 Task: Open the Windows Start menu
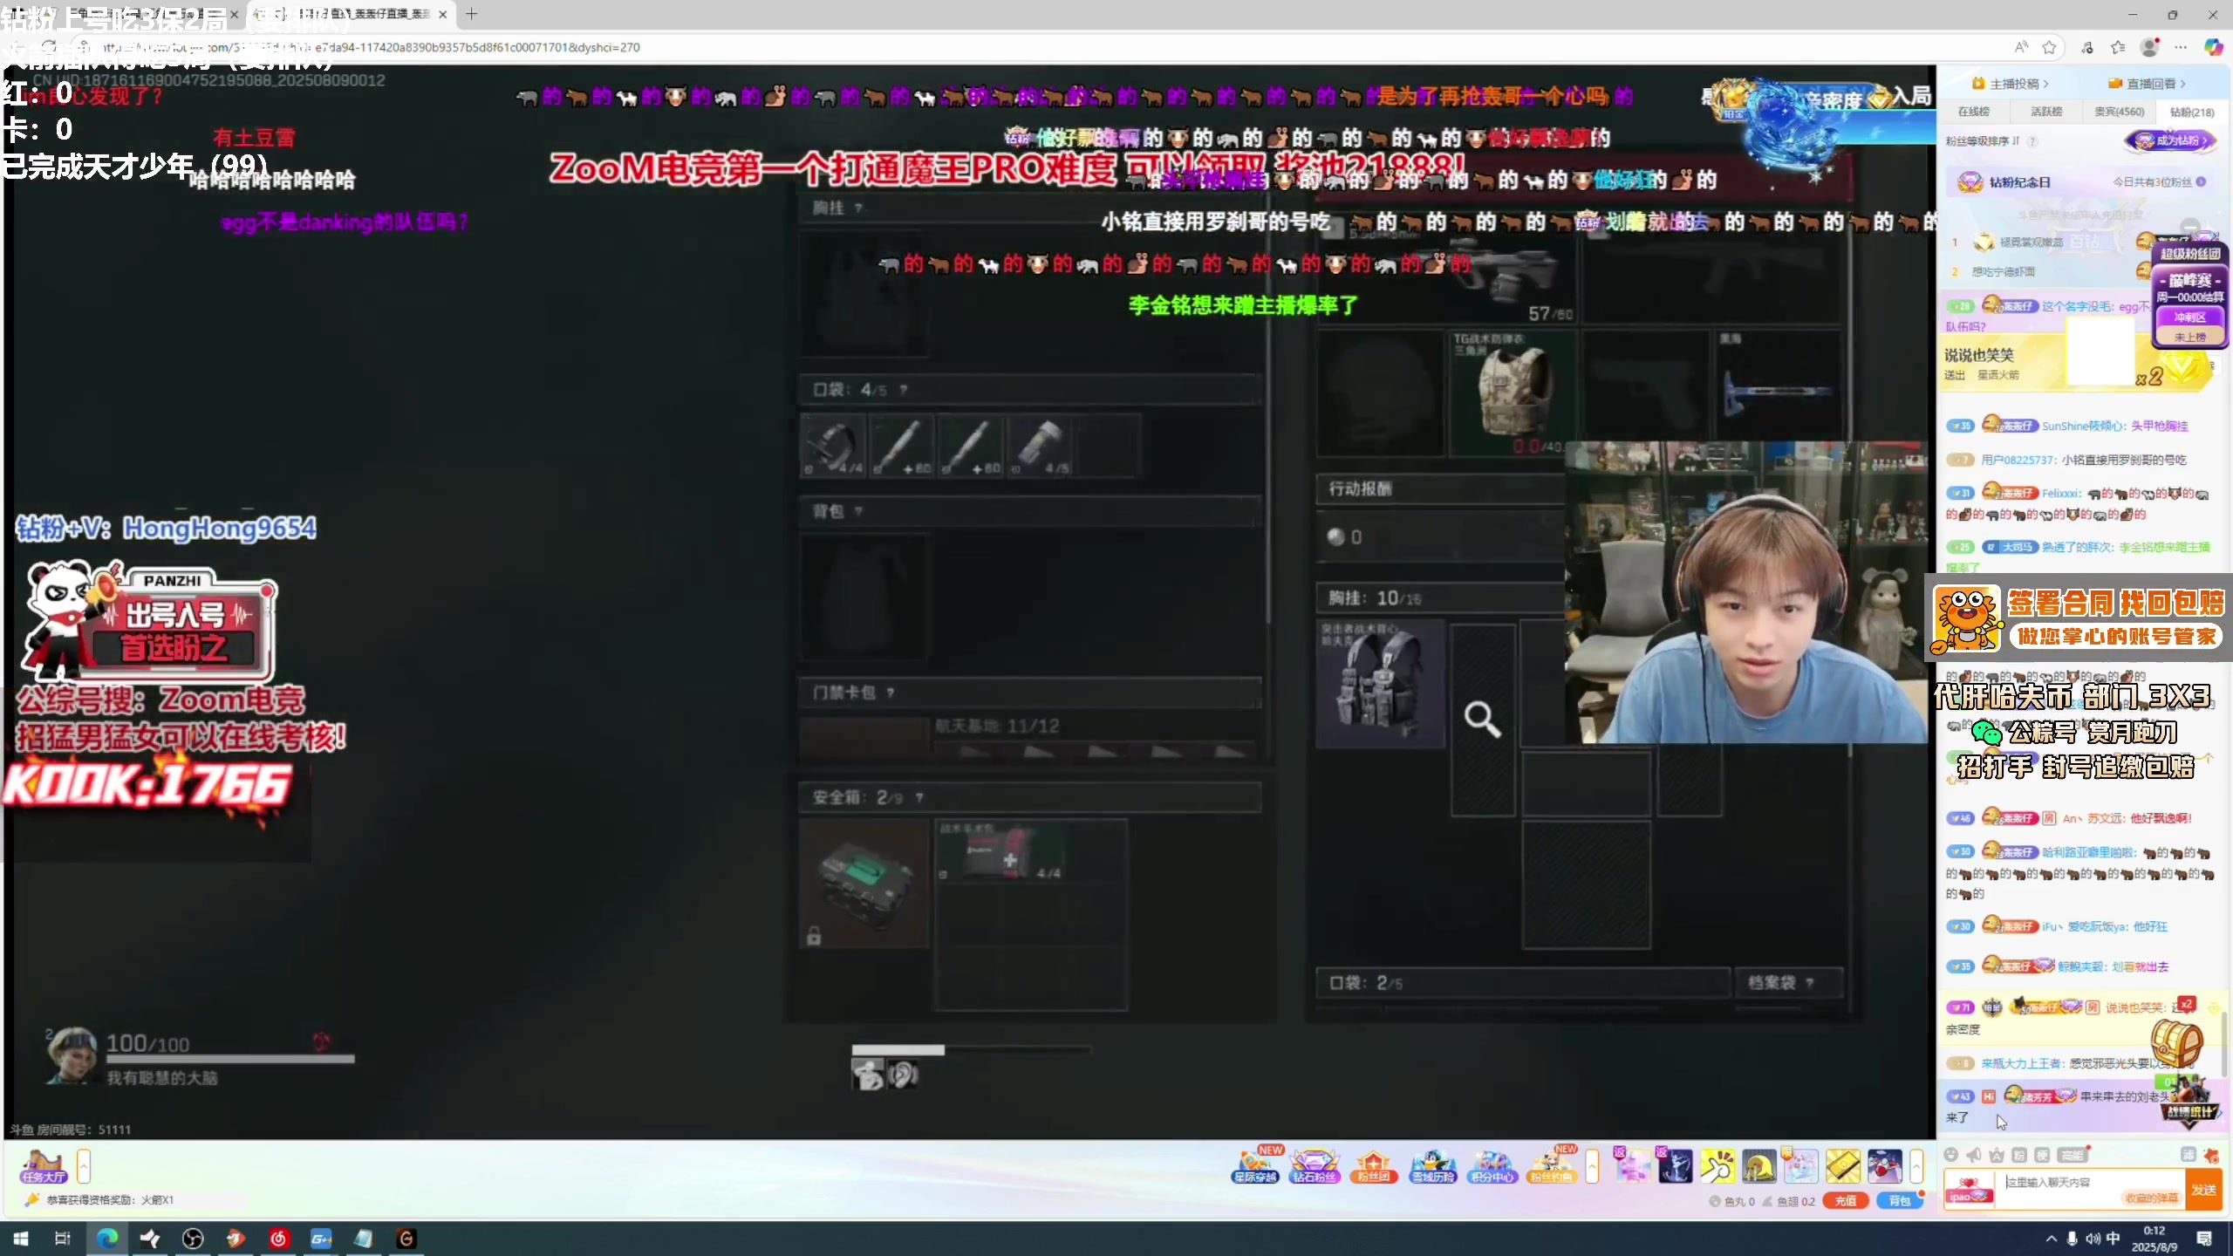[x=21, y=1239]
